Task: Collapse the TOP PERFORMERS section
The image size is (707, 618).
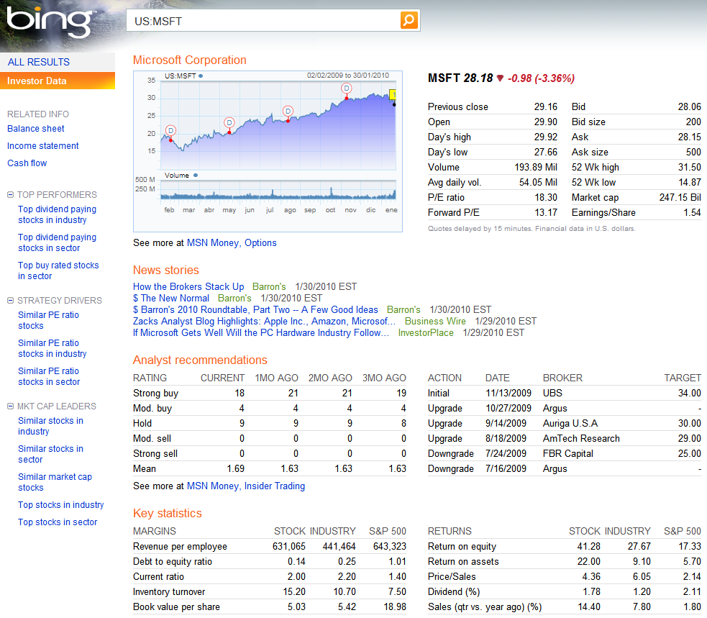Action: click(x=10, y=195)
